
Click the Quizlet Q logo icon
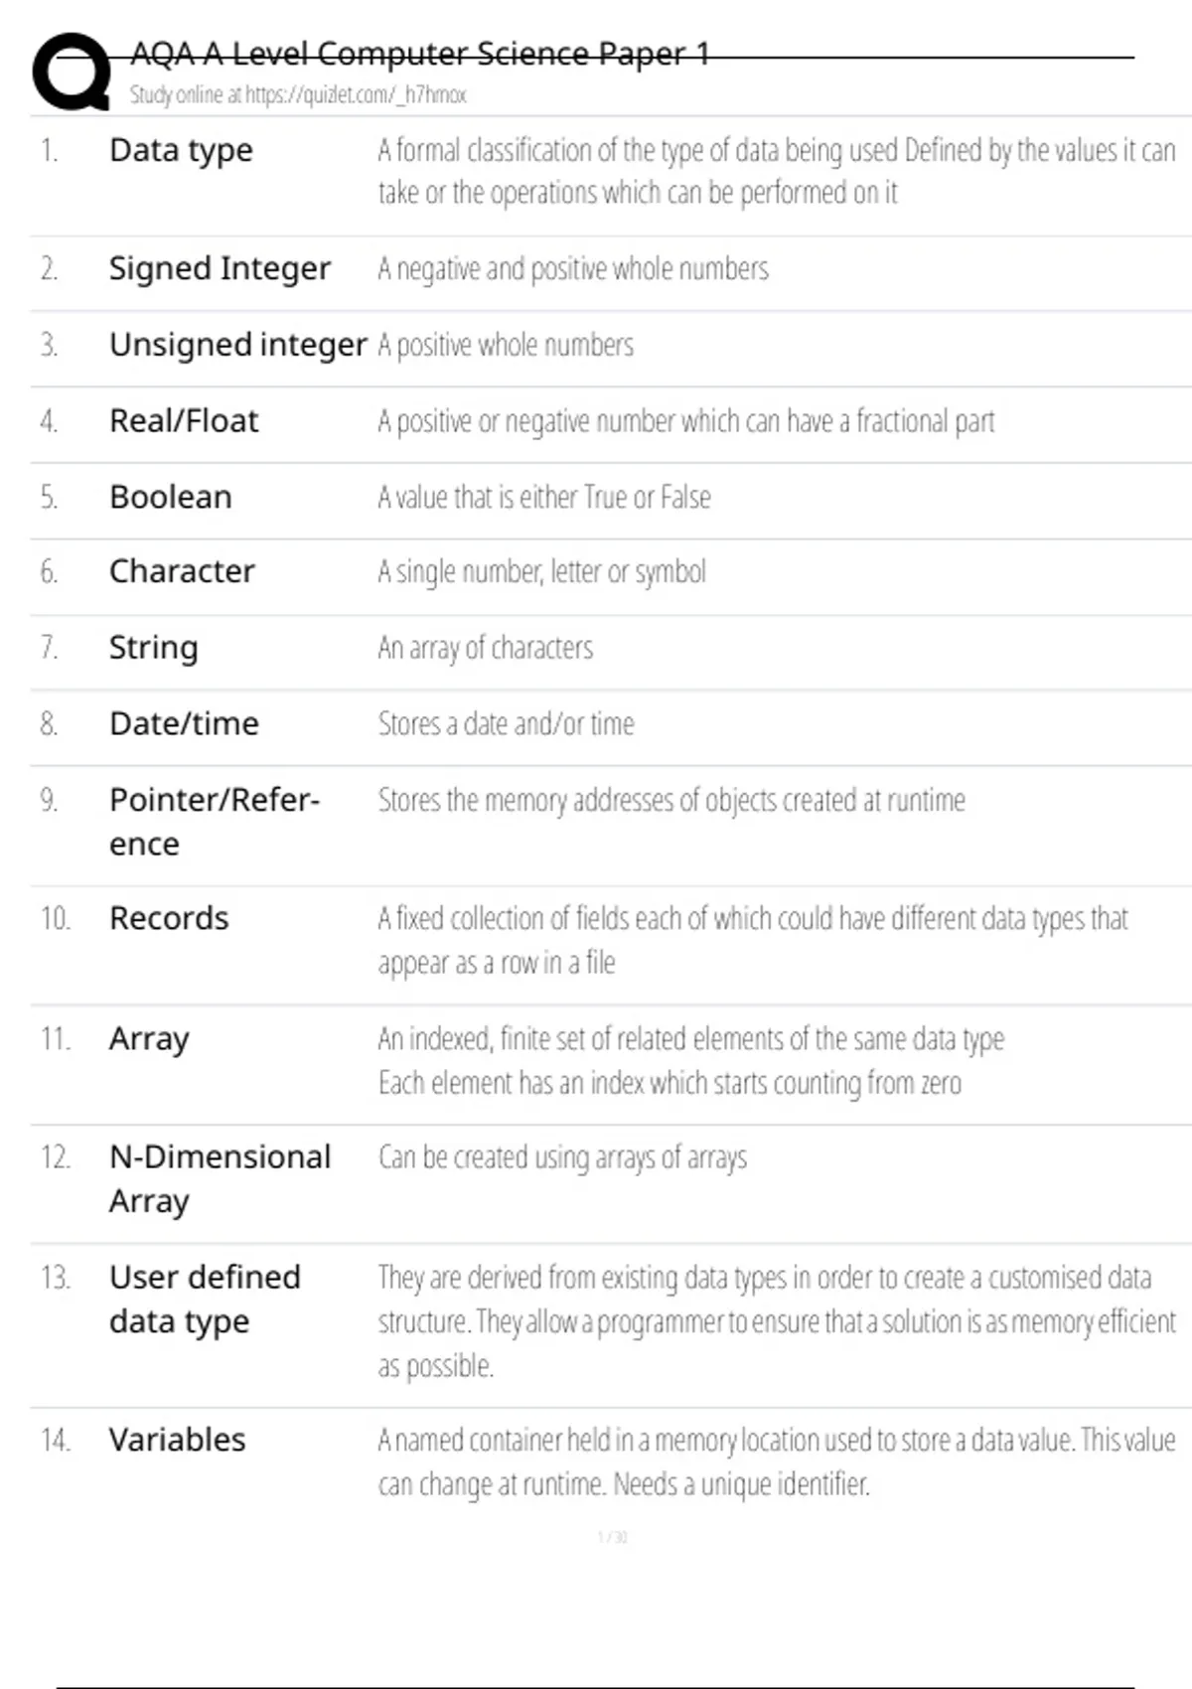[x=72, y=71]
